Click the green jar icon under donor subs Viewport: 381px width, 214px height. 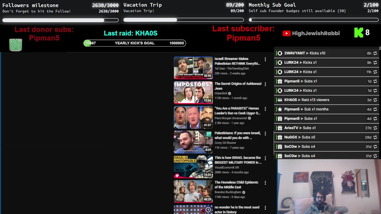tap(15, 45)
